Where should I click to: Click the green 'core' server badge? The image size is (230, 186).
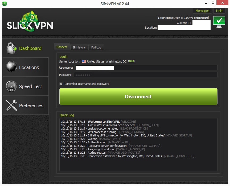[131, 61]
